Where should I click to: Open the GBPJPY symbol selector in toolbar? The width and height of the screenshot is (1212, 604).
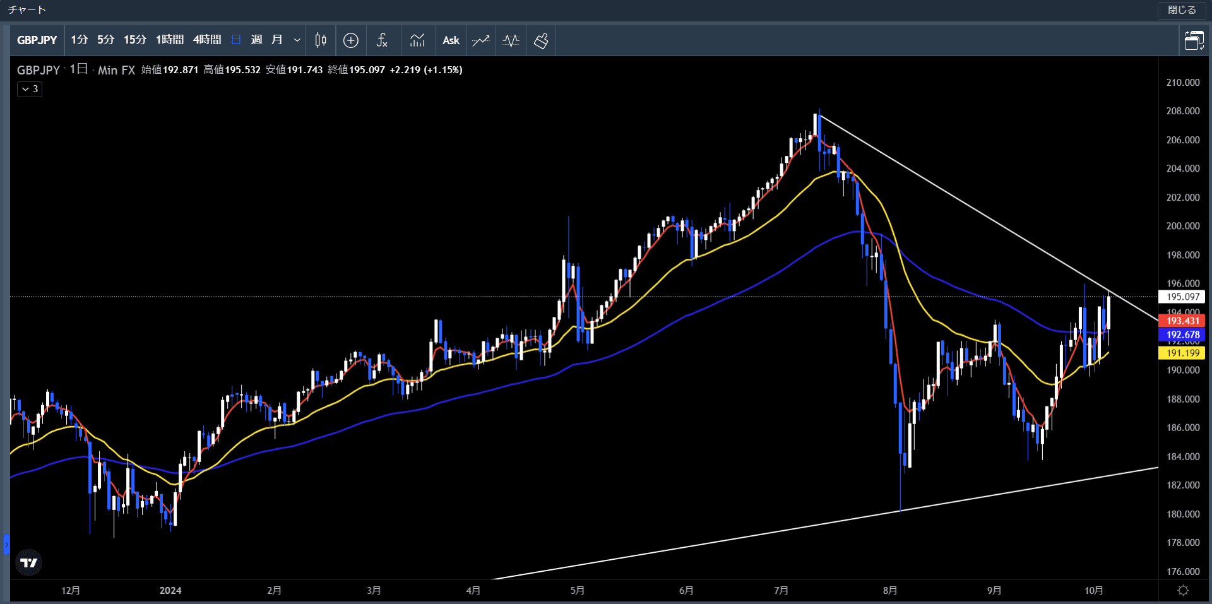[37, 40]
